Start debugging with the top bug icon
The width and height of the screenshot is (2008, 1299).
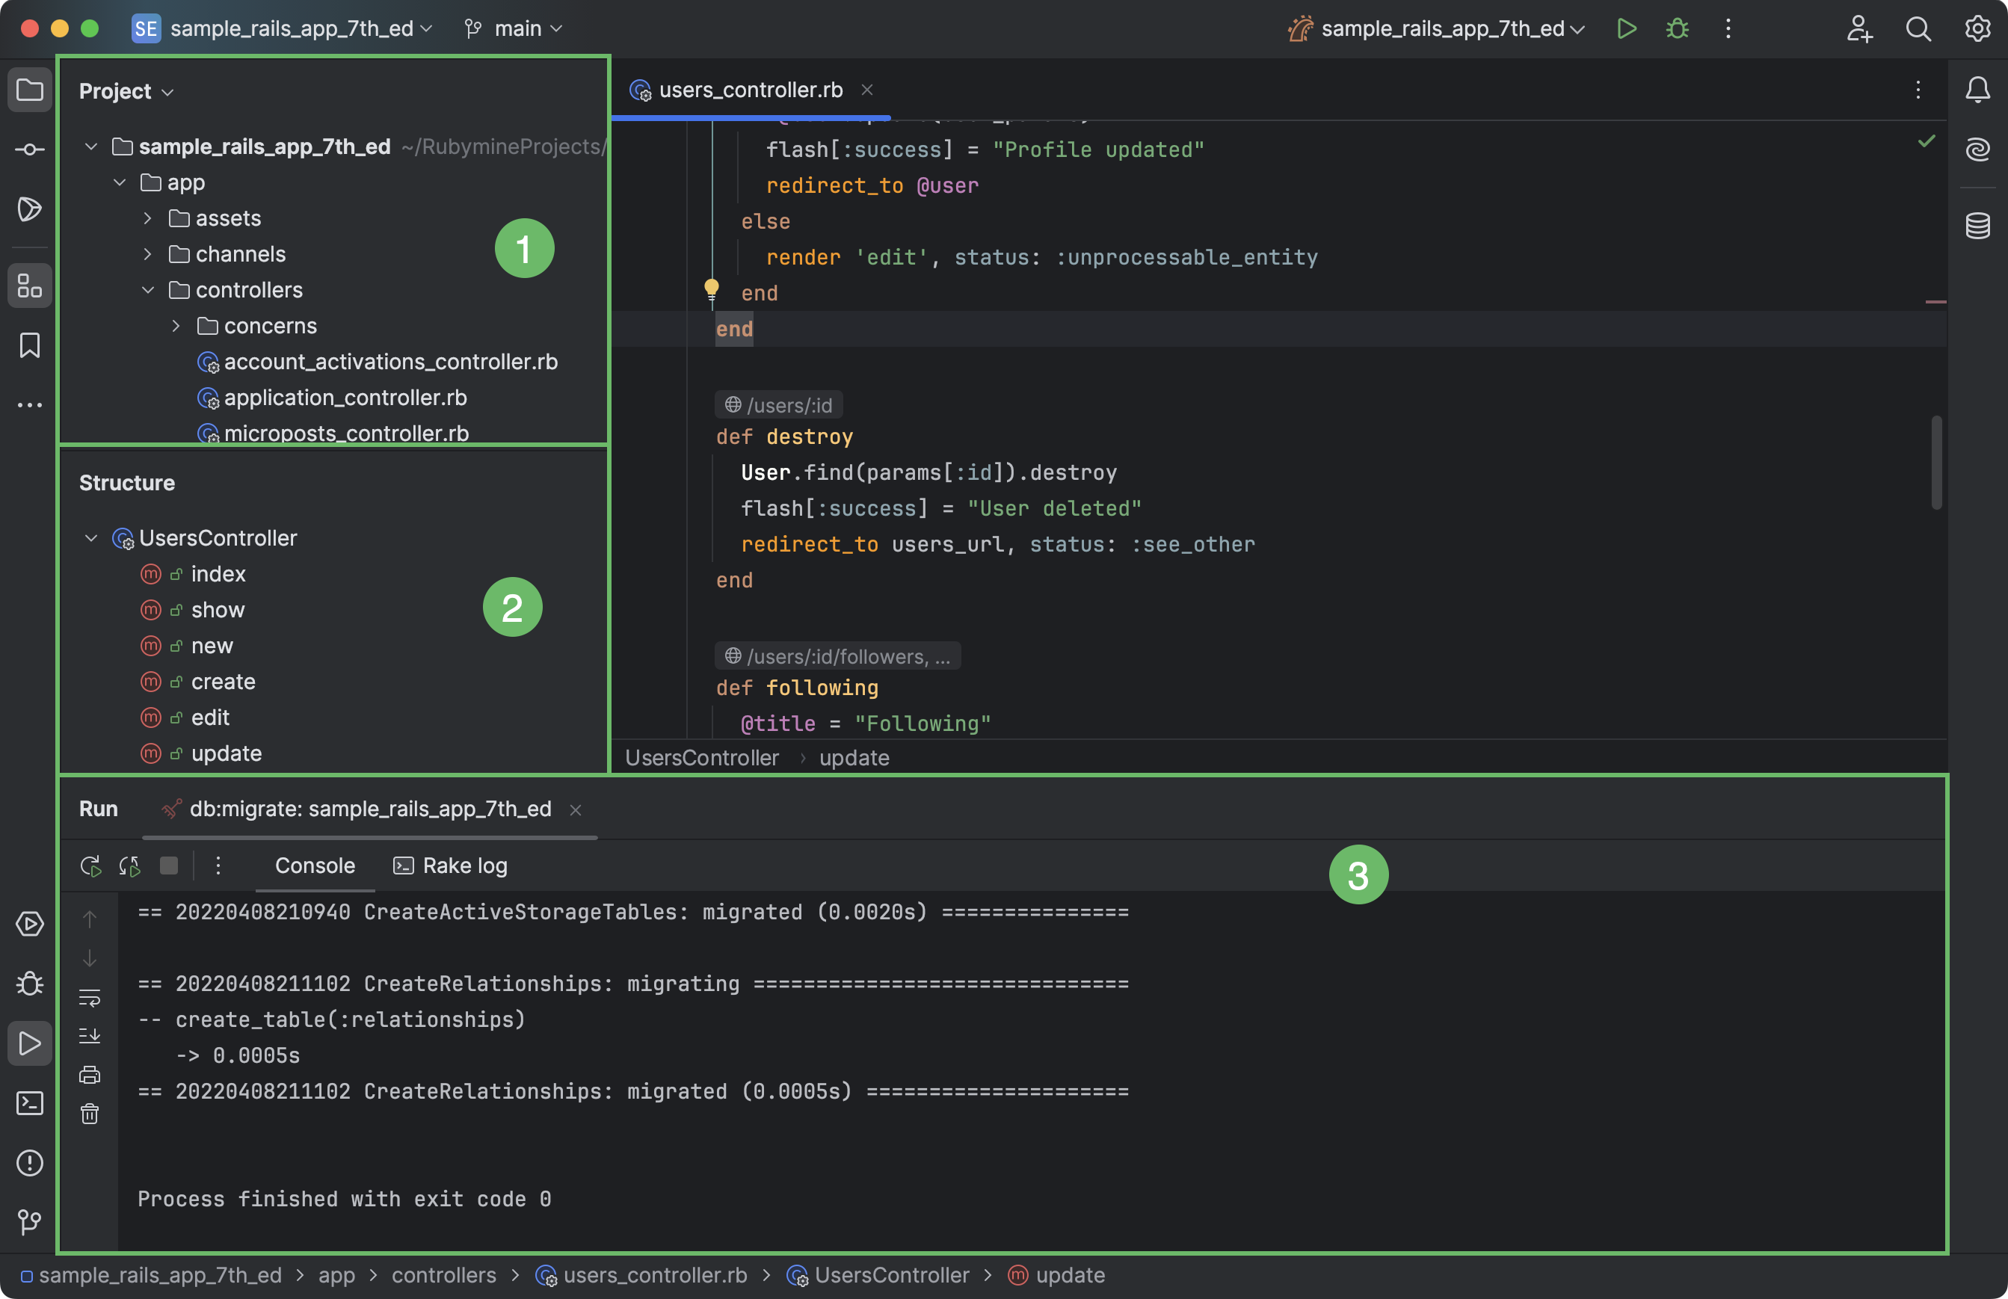(1678, 28)
